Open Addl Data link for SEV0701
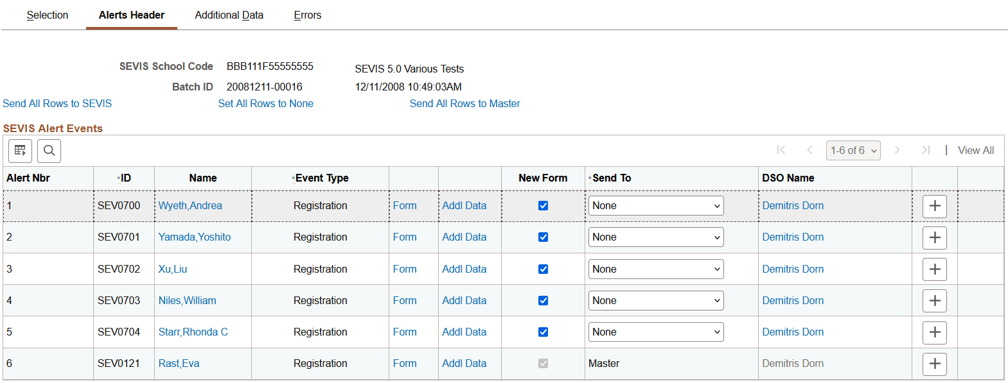The width and height of the screenshot is (1008, 383). (x=464, y=237)
